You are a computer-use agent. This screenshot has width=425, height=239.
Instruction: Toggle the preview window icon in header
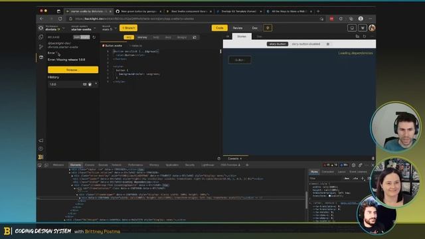pyautogui.click(x=352, y=28)
